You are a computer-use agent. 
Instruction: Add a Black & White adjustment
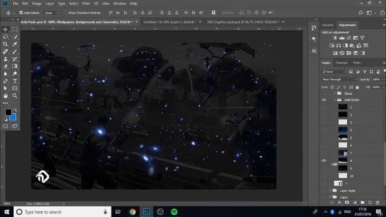point(345,46)
